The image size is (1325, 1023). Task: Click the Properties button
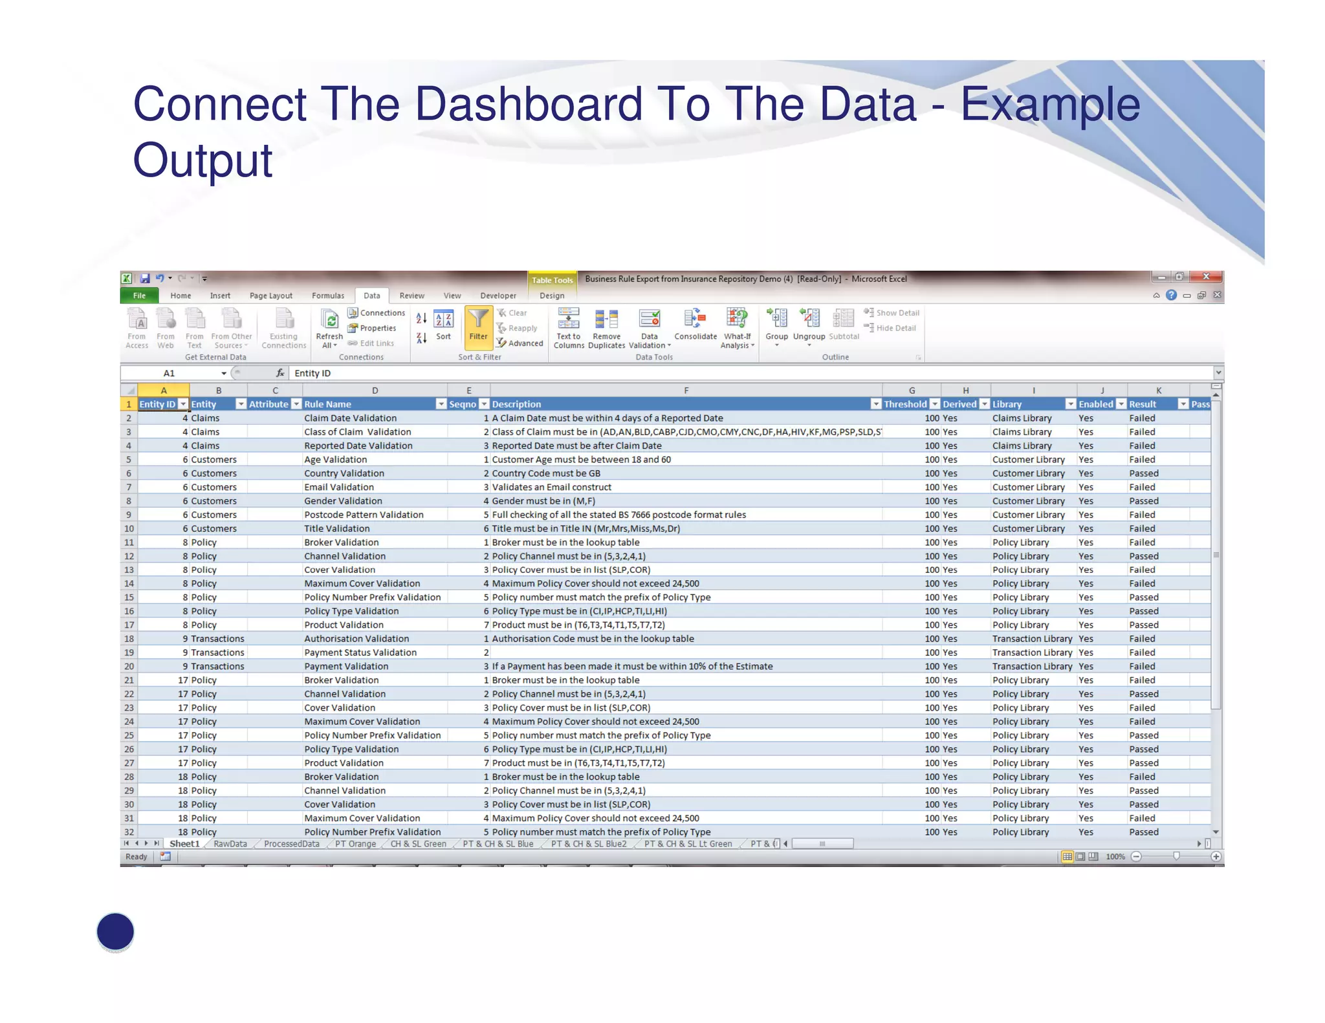(x=372, y=328)
